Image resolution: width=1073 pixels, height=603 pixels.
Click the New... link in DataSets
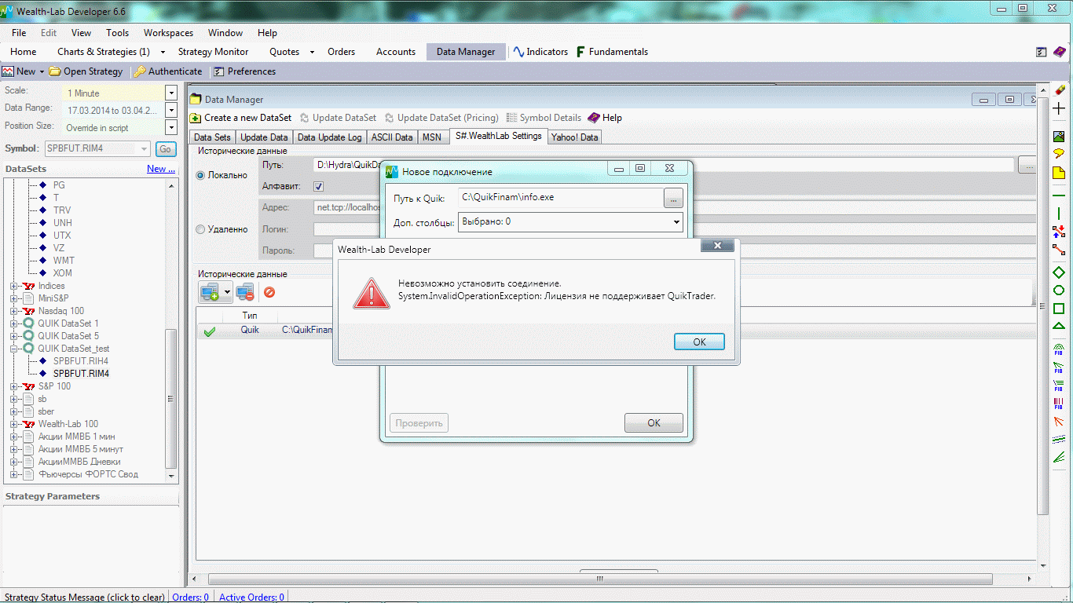159,169
